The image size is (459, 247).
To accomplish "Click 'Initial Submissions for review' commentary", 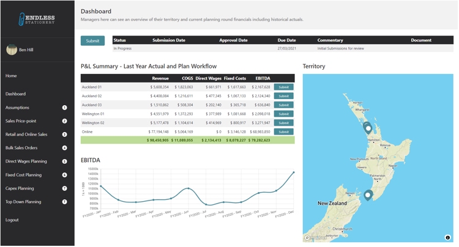I will click(x=341, y=48).
